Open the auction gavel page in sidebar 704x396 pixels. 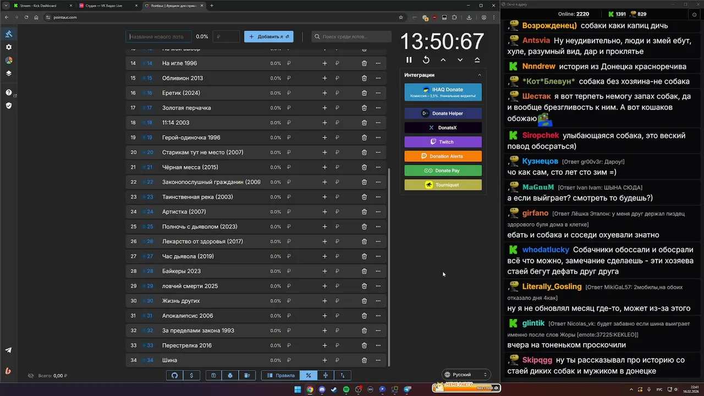click(x=9, y=34)
